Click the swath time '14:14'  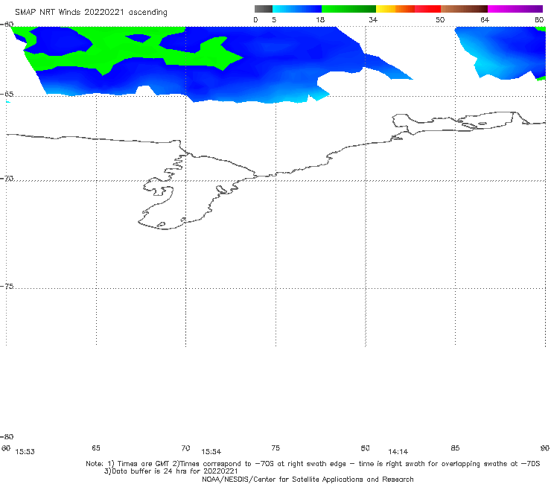click(398, 452)
